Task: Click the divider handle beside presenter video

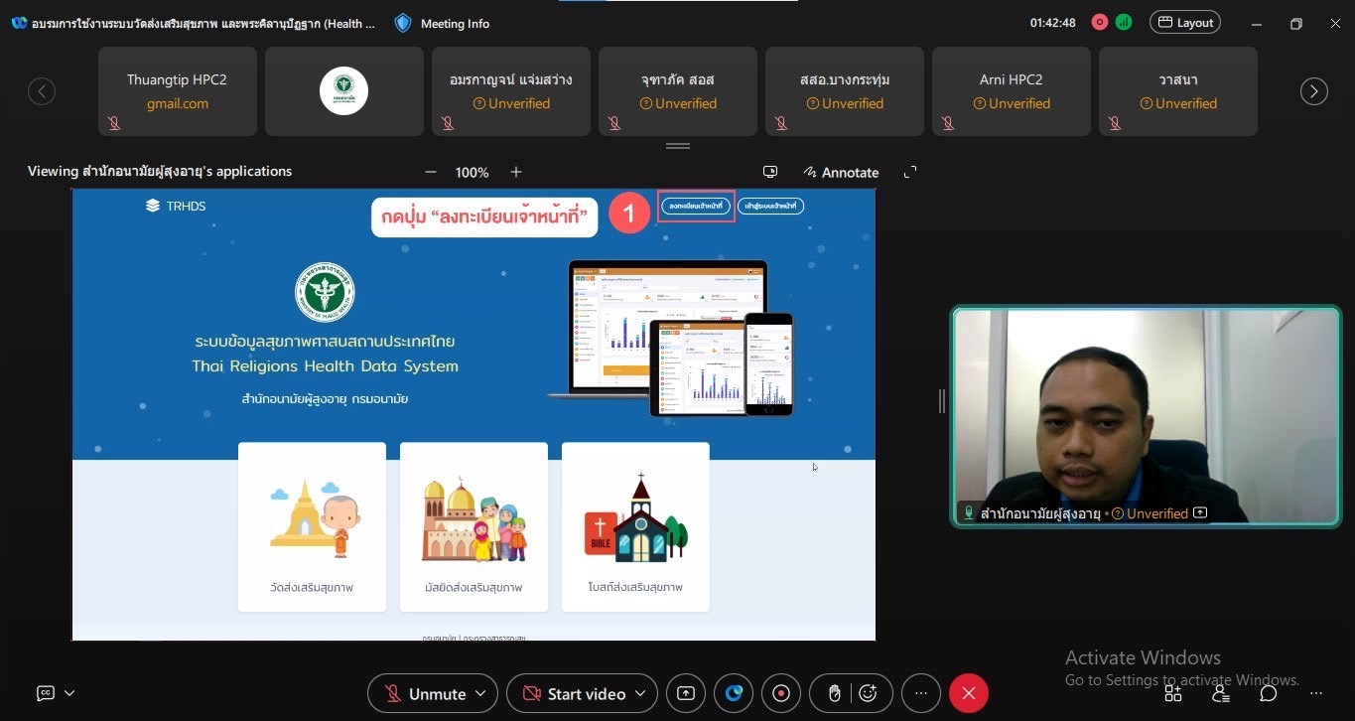Action: point(941,400)
